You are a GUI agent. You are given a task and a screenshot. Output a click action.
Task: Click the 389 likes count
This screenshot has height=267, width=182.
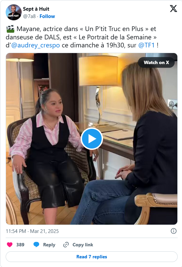[x=20, y=245]
